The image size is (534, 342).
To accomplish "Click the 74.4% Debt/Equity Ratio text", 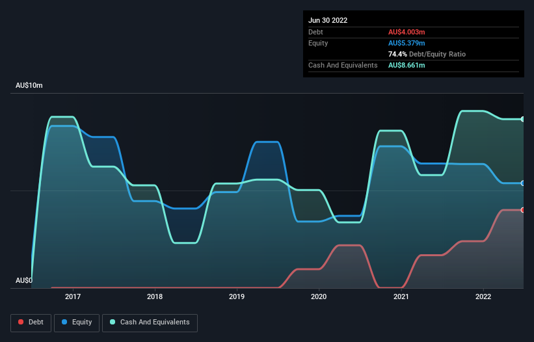I will click(427, 54).
